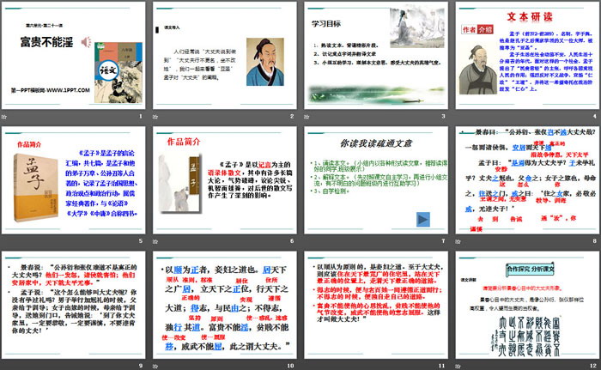This screenshot has height=370, width=601.
Task: Click the blue play arrow on slide 7
Action: 423,219
